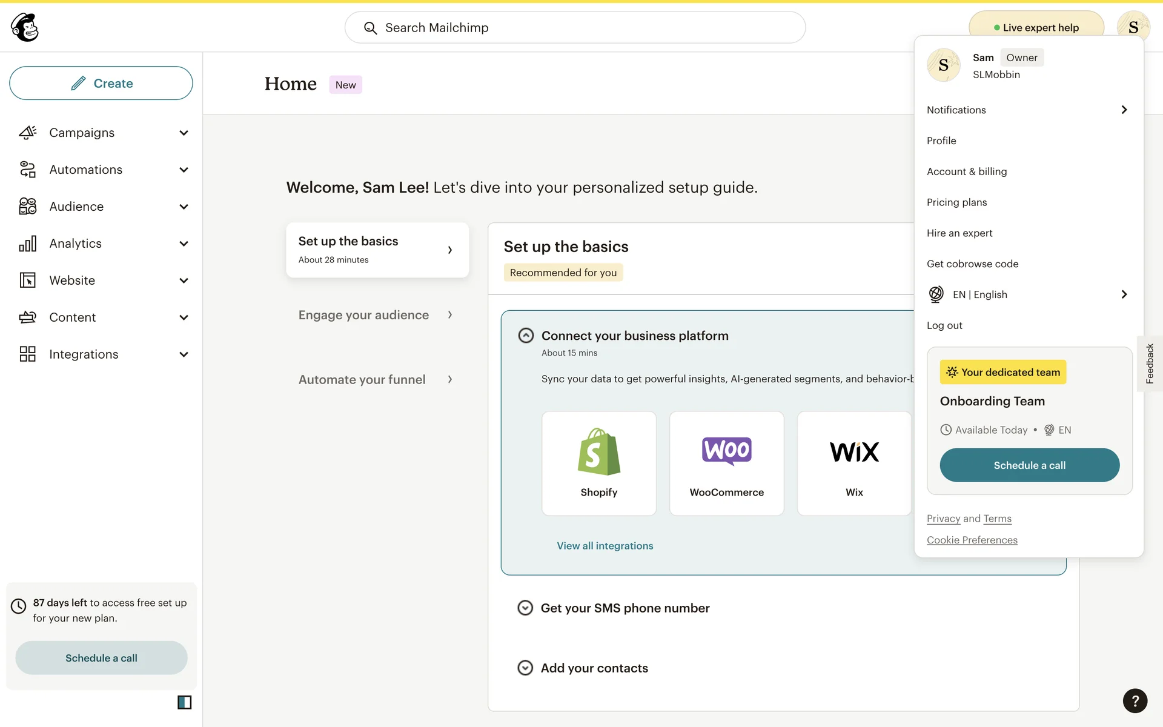
Task: Click the Search Mailchimp field
Action: point(575,28)
